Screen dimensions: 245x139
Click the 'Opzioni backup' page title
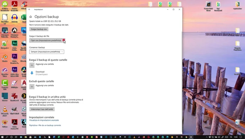click(47, 17)
